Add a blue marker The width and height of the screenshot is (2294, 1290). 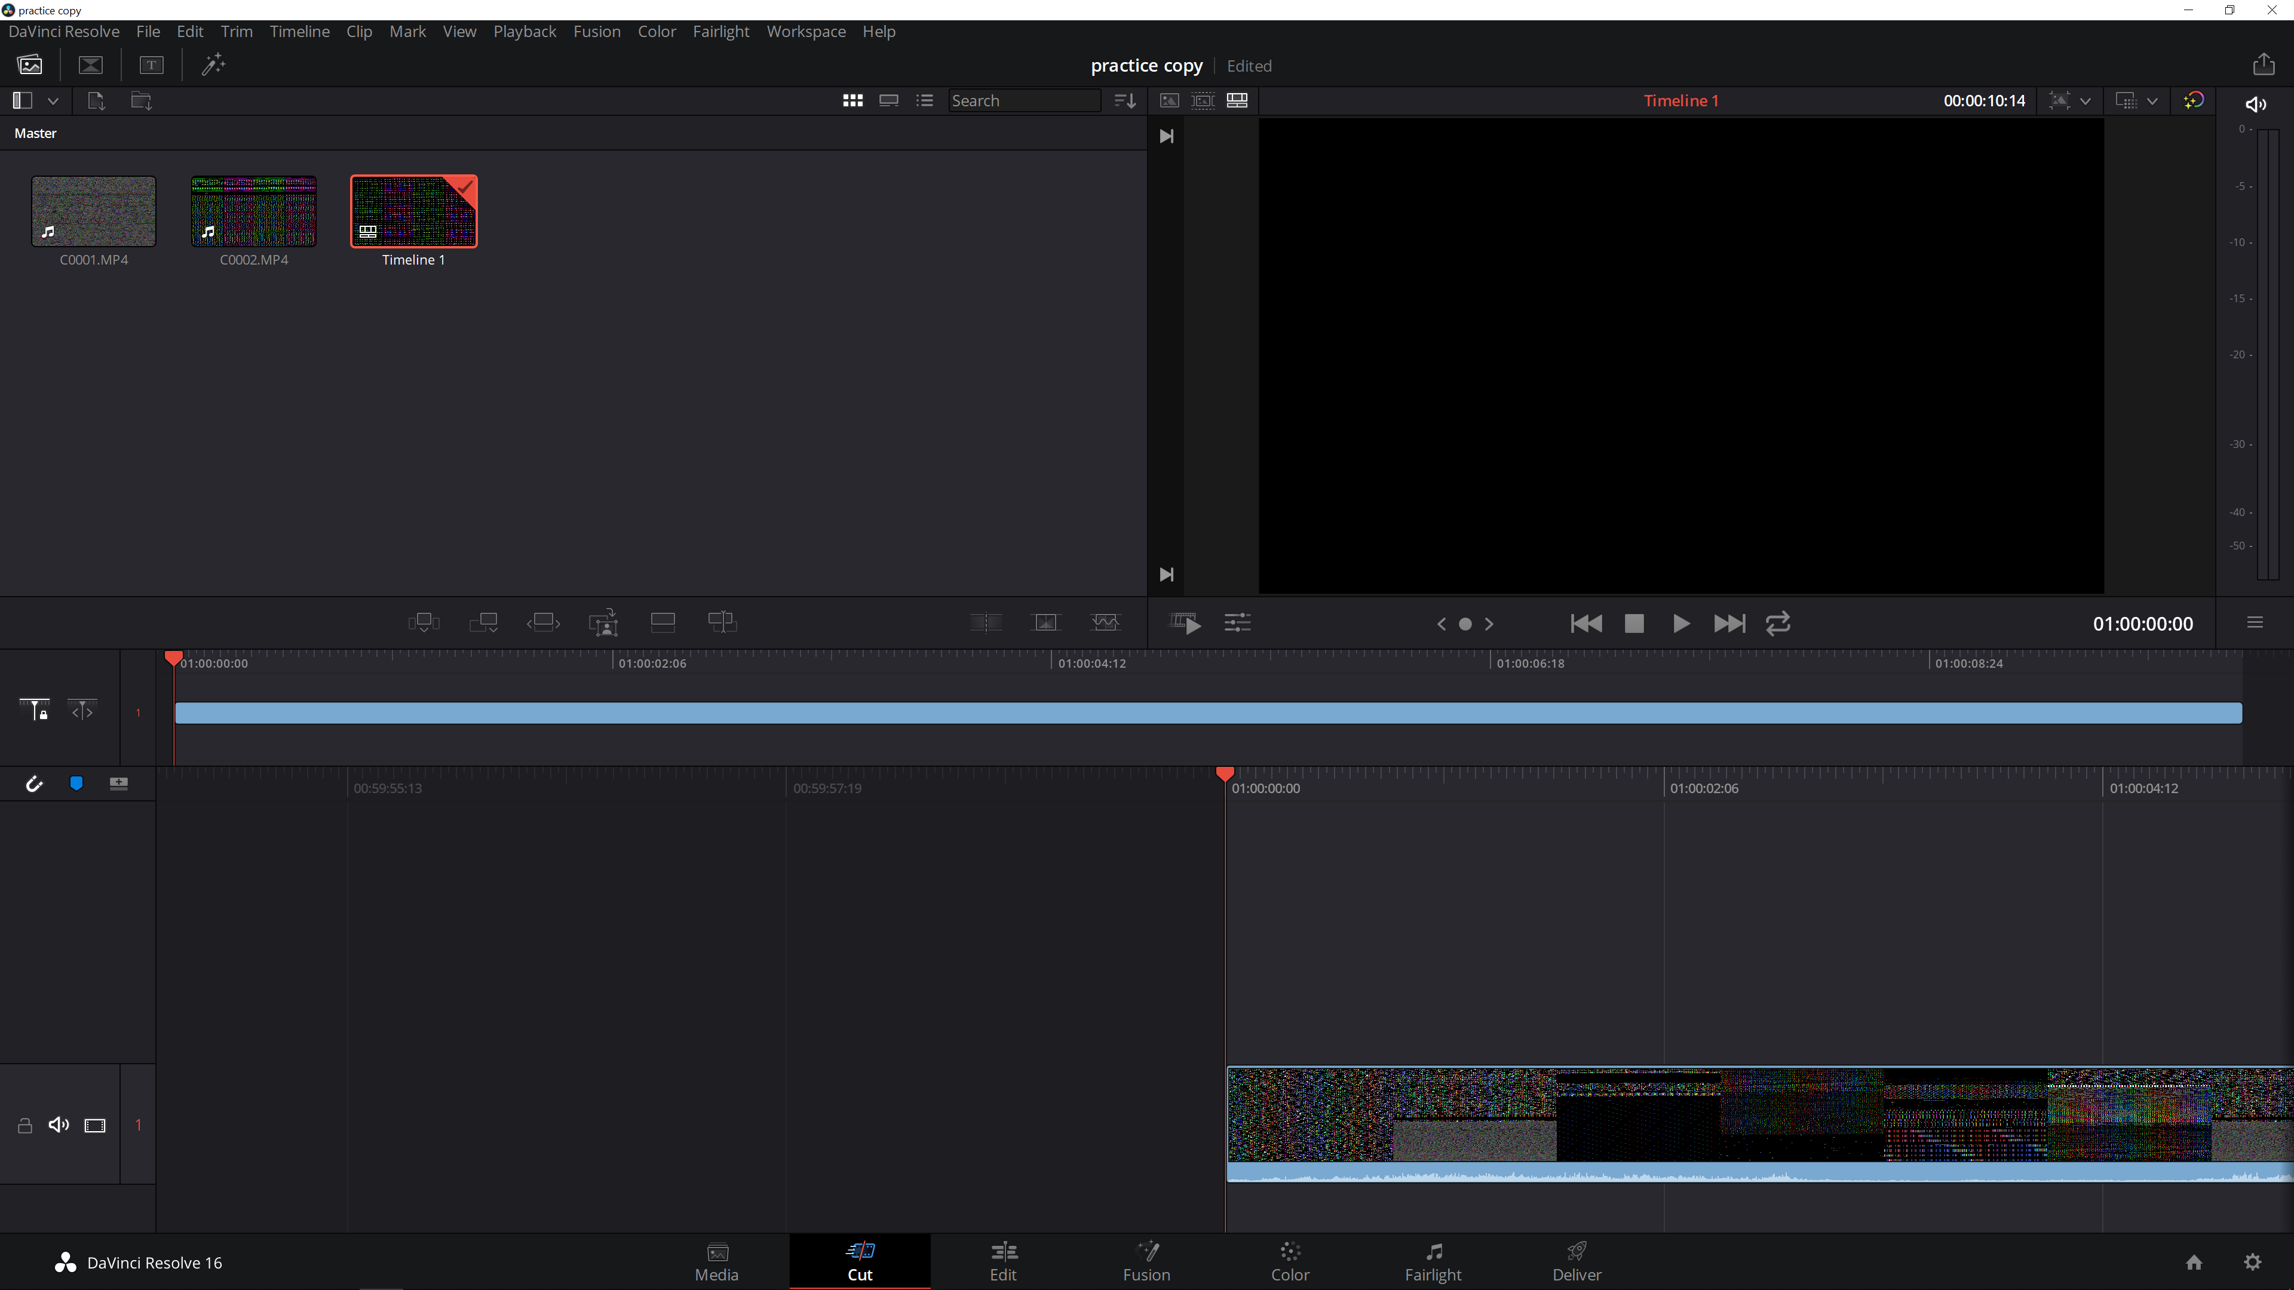(76, 784)
